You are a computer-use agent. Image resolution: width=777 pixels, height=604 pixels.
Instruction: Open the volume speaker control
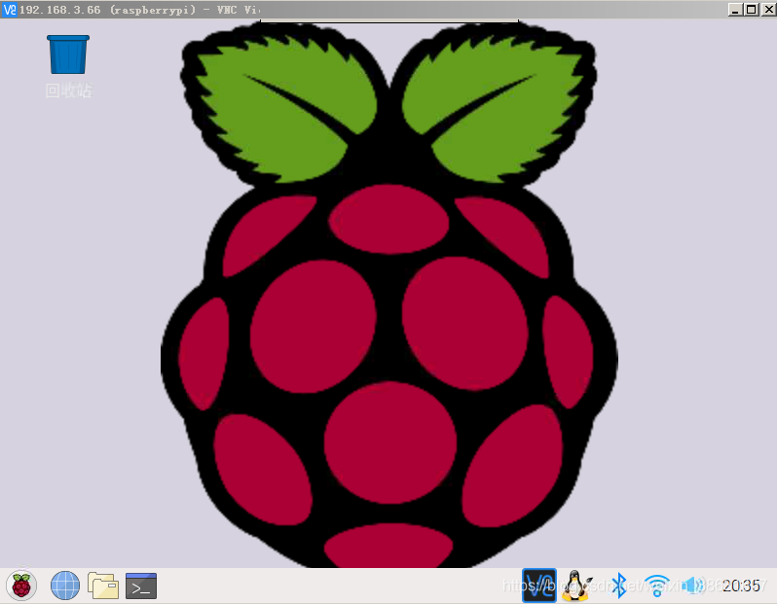coord(695,586)
